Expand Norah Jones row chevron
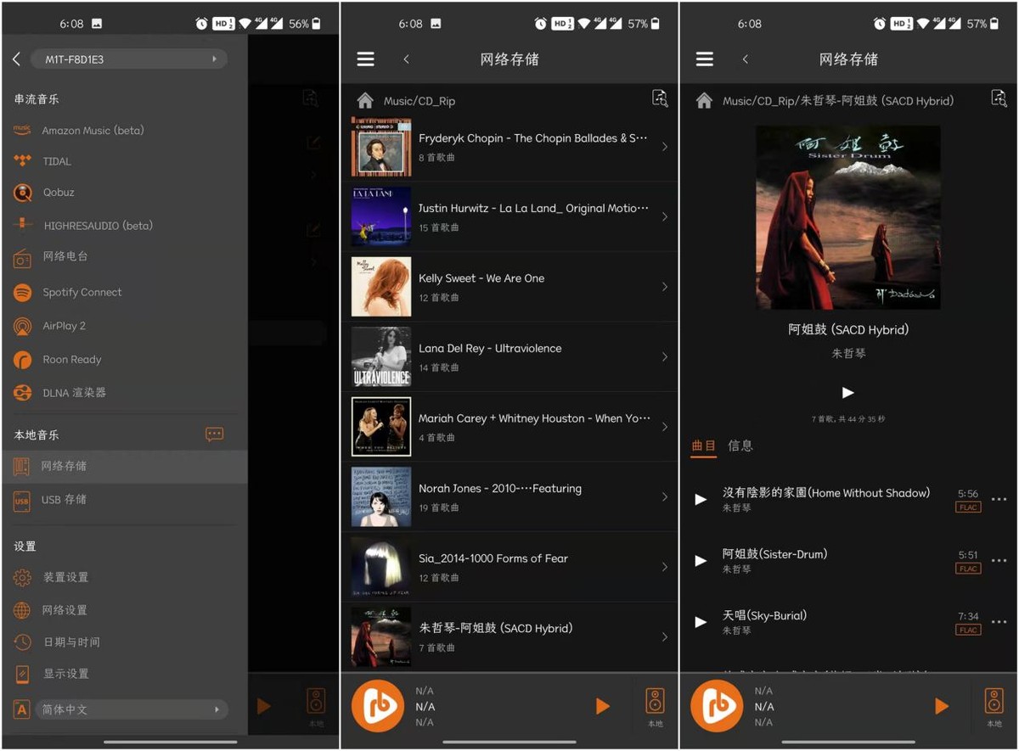 [664, 497]
